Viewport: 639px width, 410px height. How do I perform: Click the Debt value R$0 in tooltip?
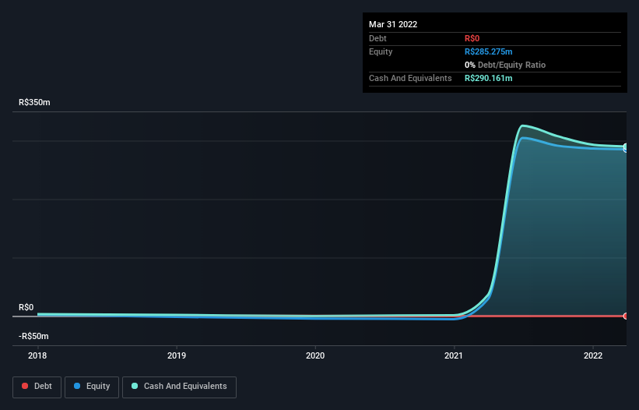pos(472,38)
